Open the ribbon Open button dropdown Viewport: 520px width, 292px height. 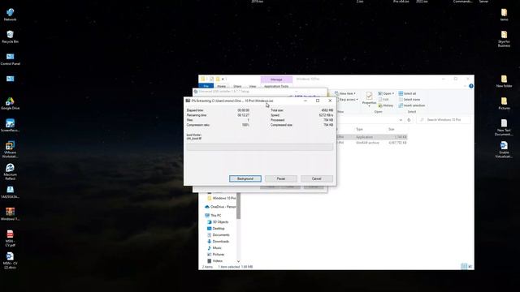[386, 93]
